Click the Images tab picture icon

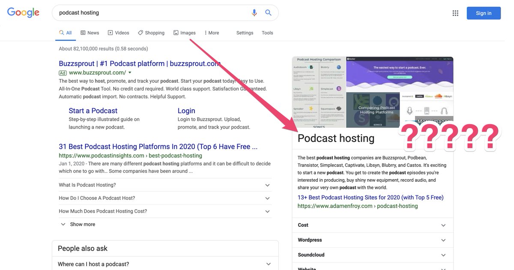click(x=176, y=33)
